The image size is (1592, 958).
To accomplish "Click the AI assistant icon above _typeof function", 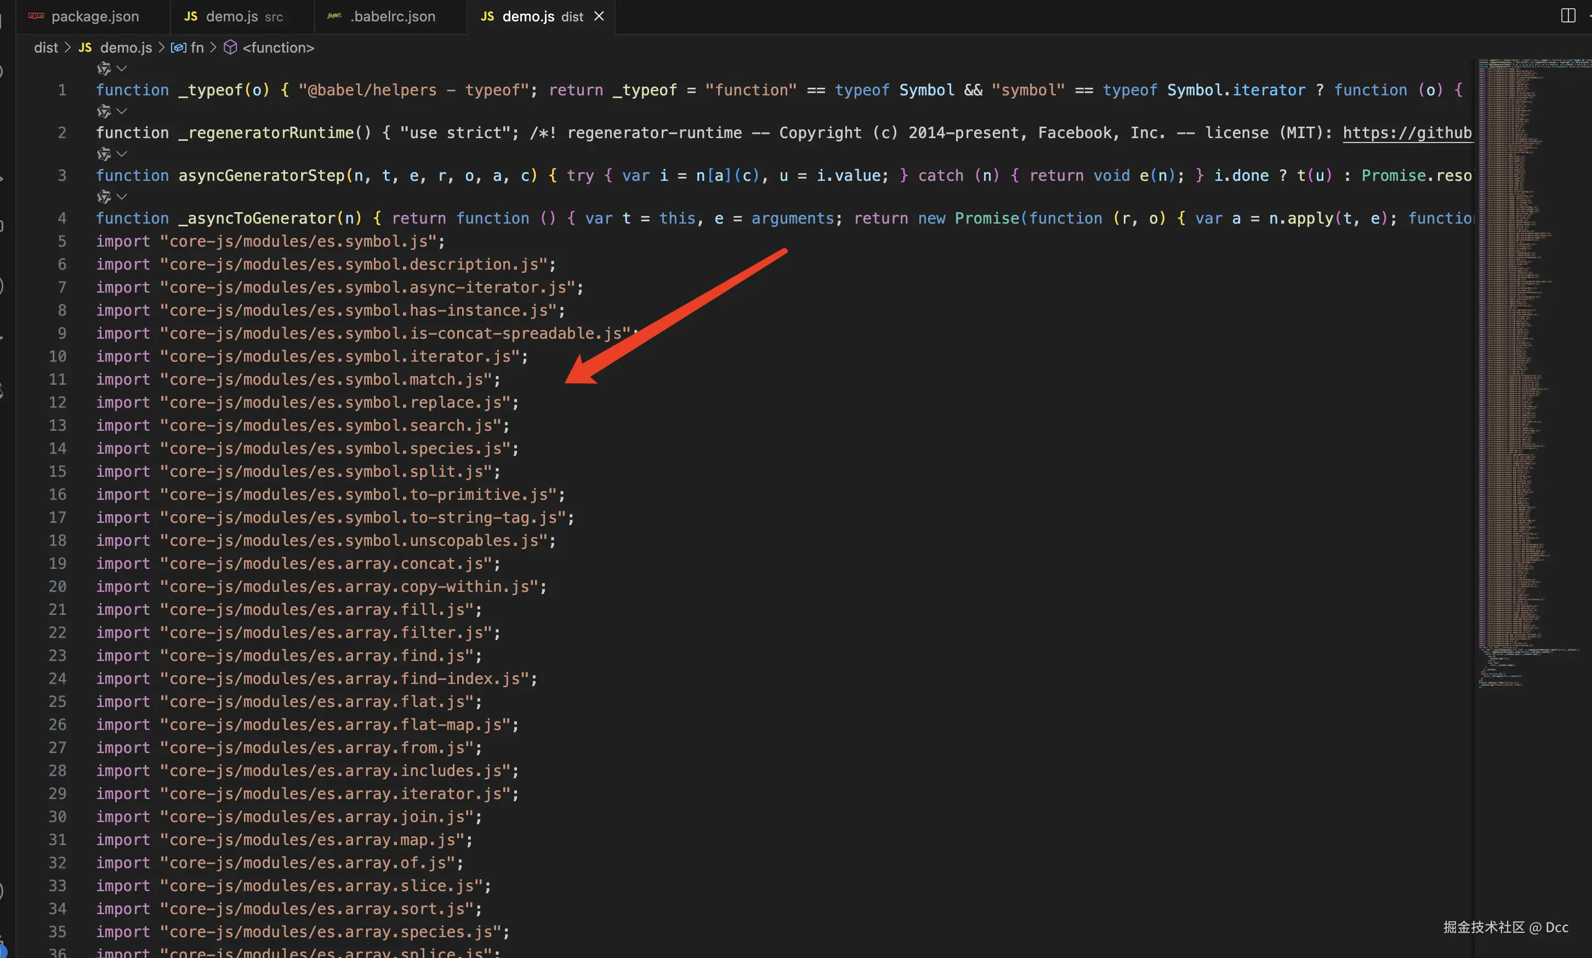I will tap(103, 69).
